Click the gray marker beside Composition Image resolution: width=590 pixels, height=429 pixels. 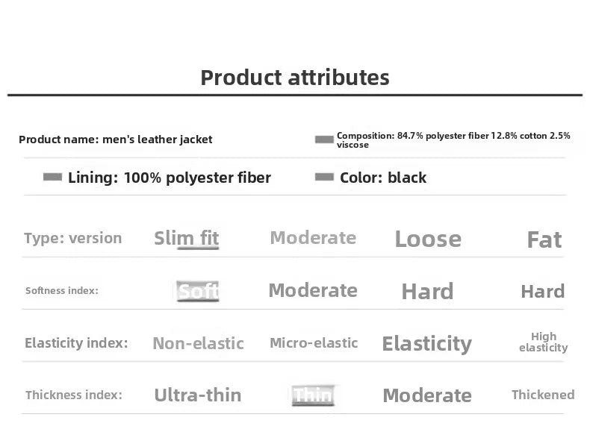coord(324,140)
